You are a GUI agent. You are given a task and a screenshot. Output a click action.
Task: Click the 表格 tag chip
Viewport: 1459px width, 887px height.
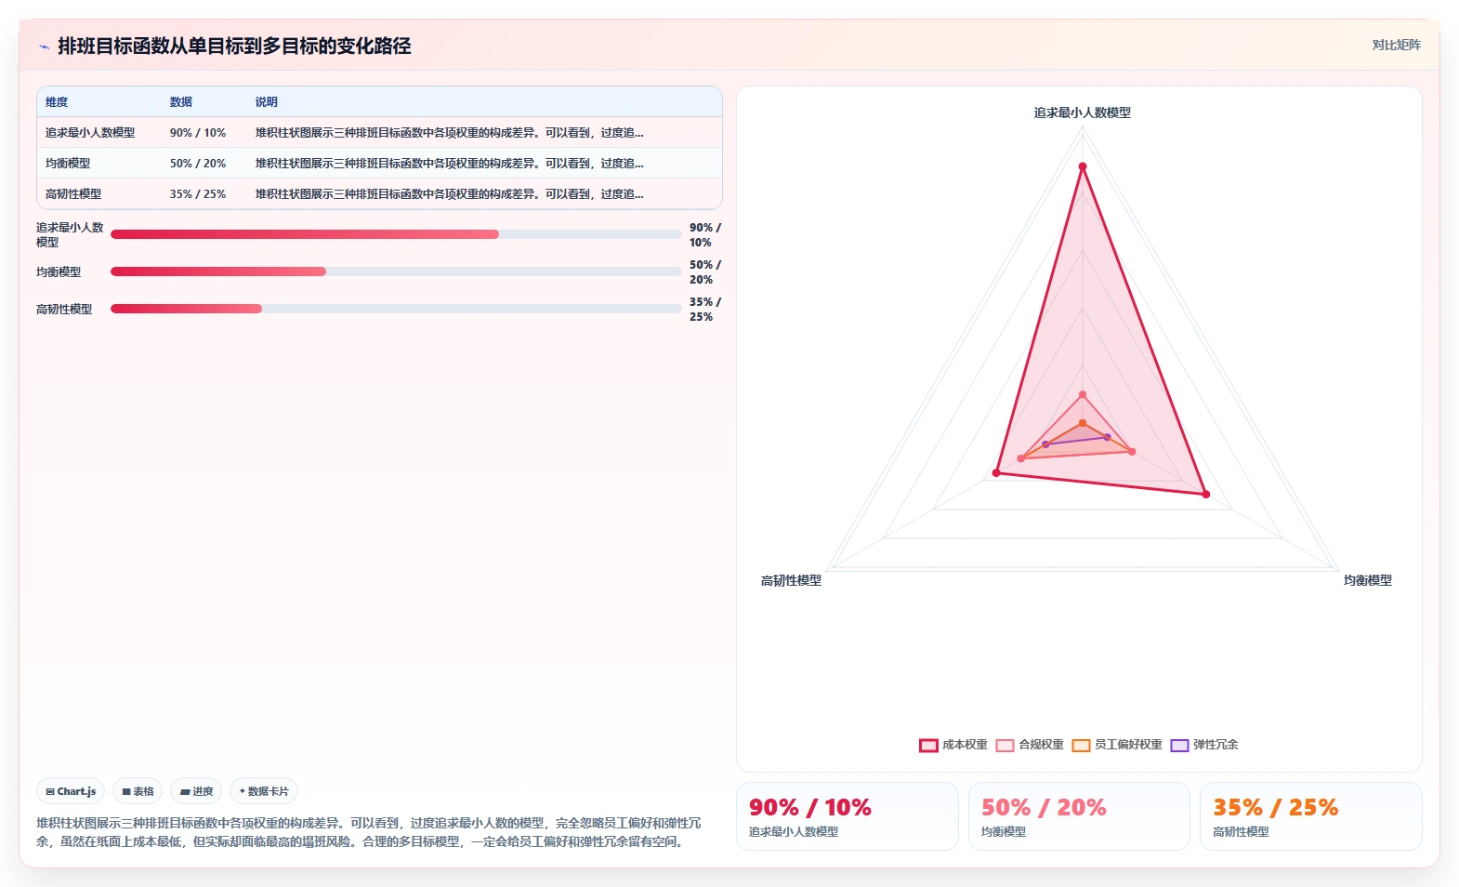click(138, 791)
